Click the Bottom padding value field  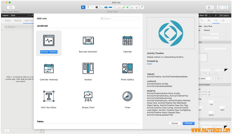click(211, 112)
